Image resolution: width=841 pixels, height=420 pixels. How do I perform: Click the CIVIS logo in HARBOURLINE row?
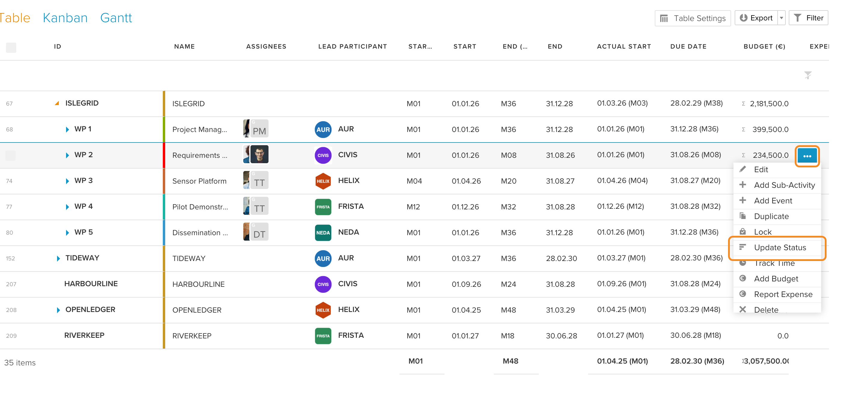tap(323, 284)
